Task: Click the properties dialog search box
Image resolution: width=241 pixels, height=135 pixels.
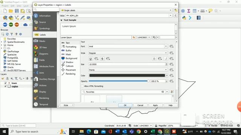Action: 46,10
